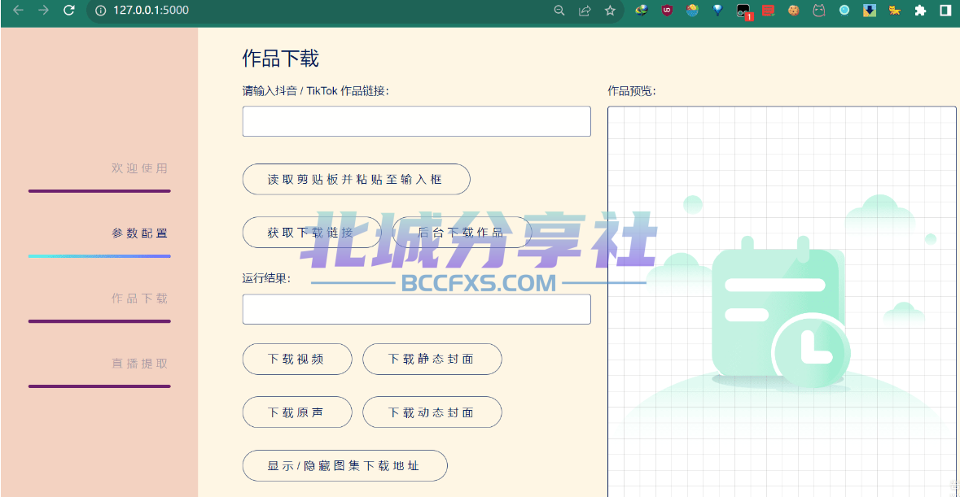Open the colorful bowl extension icon
Image resolution: width=960 pixels, height=497 pixels.
692,11
